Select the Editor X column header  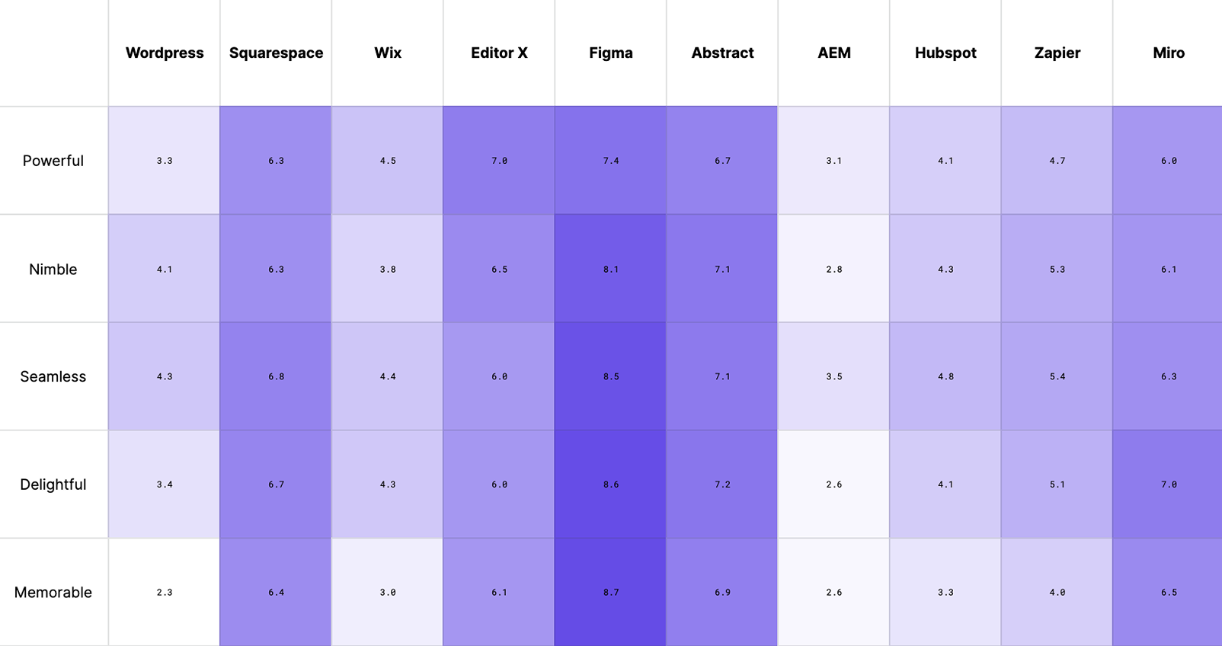point(499,53)
